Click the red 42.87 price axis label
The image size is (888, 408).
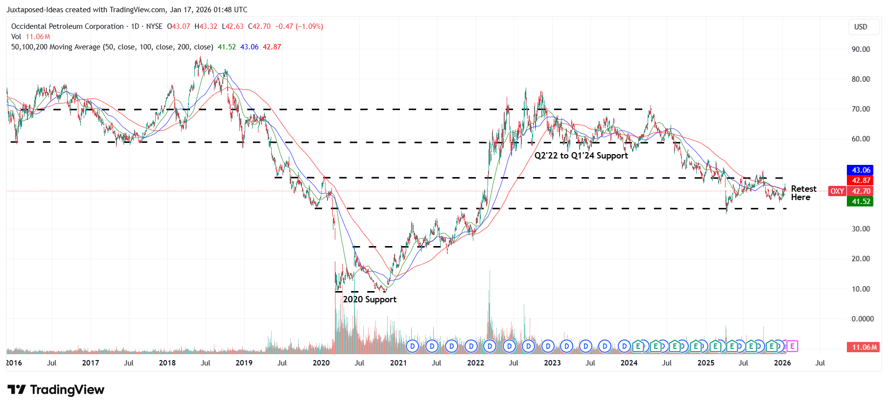(x=861, y=181)
